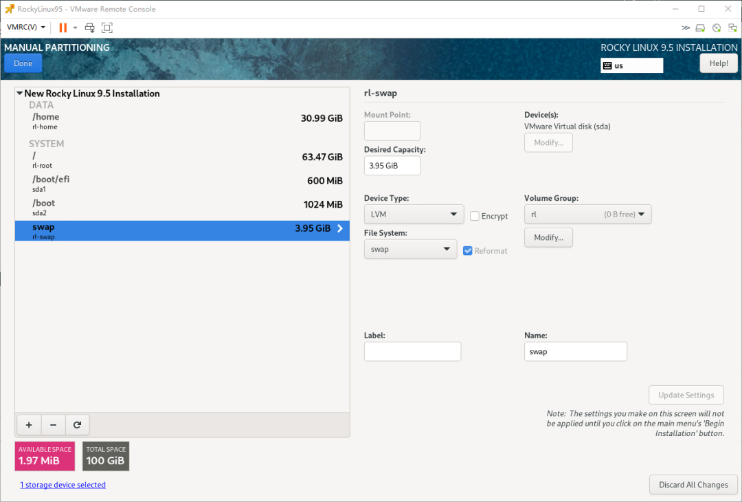Click the CD/DVD drive device icon
Screen dimensions: 742x502
coord(717,28)
